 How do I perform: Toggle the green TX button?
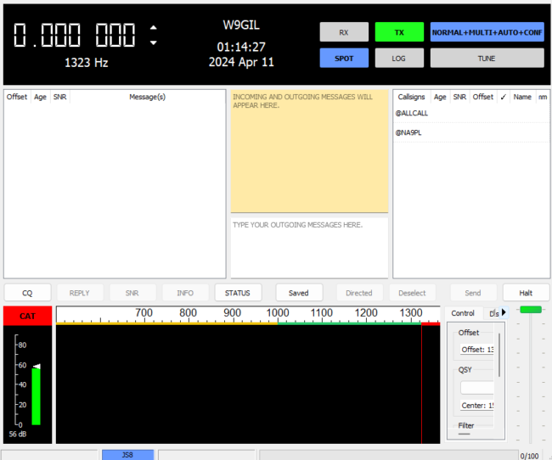pyautogui.click(x=399, y=32)
